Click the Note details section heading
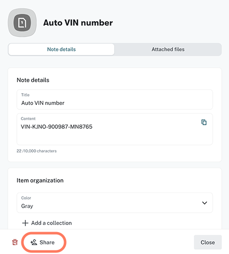The height and width of the screenshot is (254, 229). (x=33, y=80)
